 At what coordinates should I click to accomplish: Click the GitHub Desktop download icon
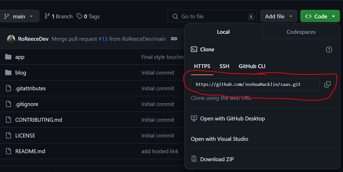click(x=194, y=118)
